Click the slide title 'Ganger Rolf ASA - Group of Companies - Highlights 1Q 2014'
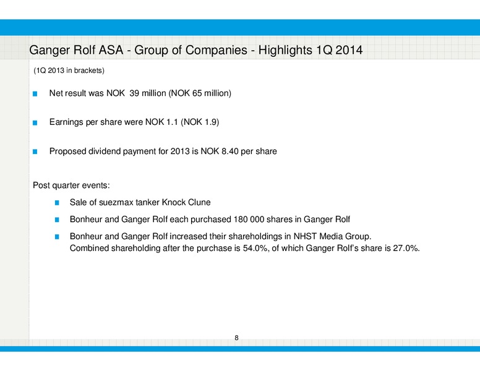 [195, 50]
